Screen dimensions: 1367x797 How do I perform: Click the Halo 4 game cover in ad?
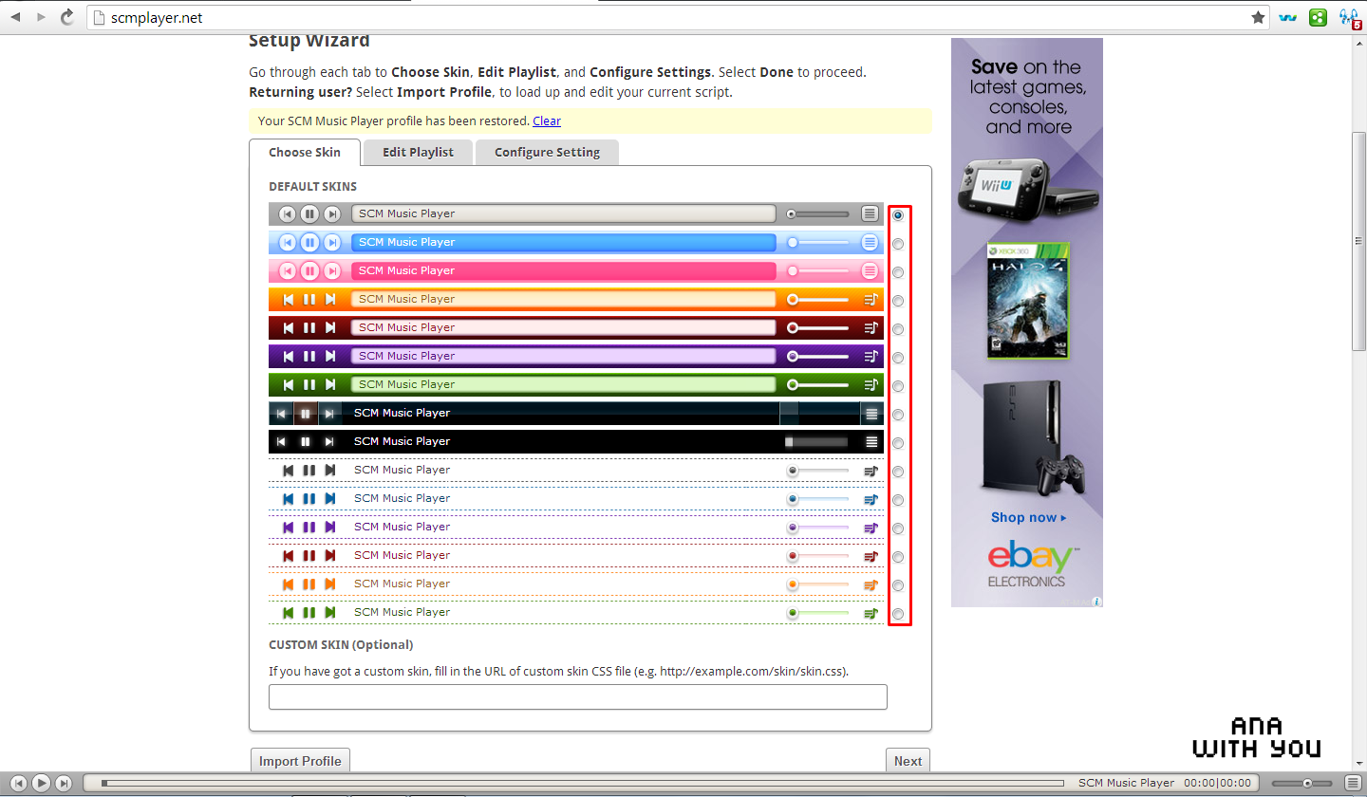[1028, 302]
